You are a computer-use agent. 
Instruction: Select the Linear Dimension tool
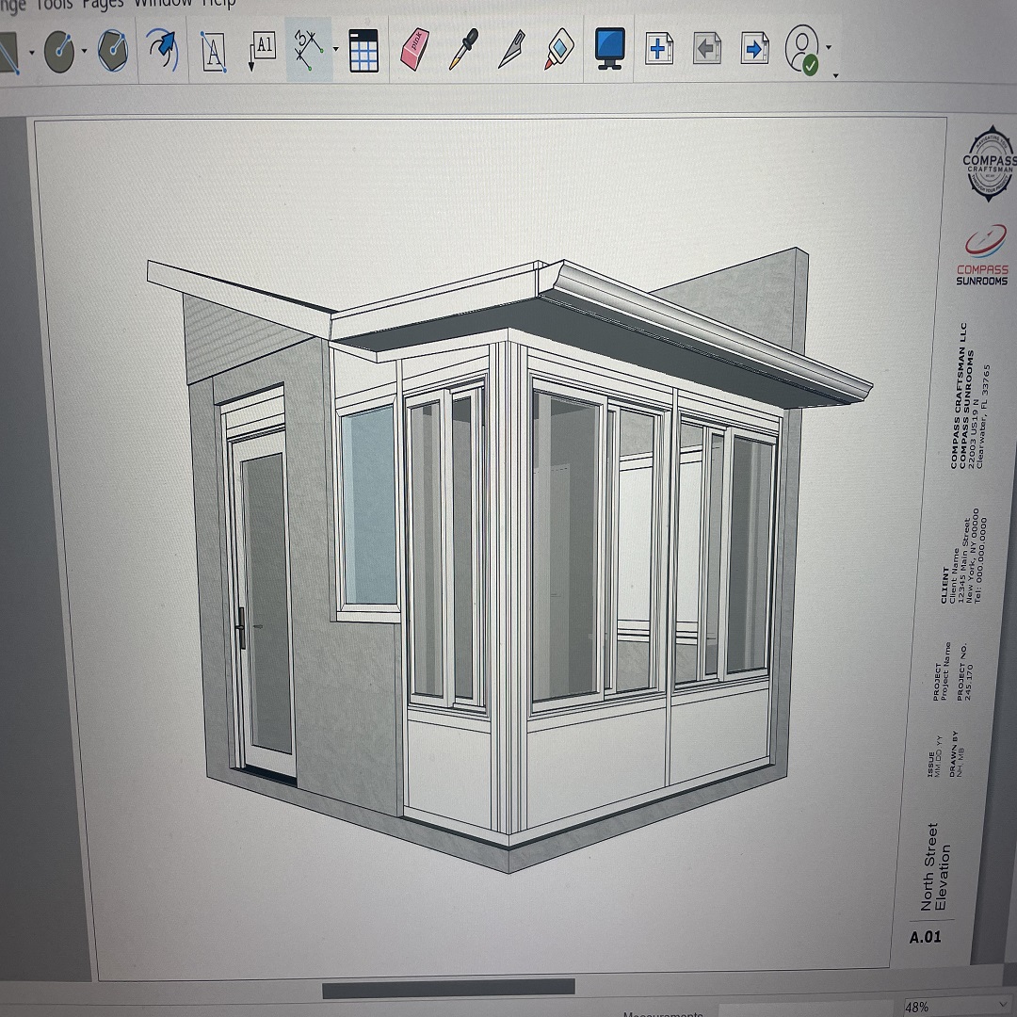pyautogui.click(x=308, y=49)
